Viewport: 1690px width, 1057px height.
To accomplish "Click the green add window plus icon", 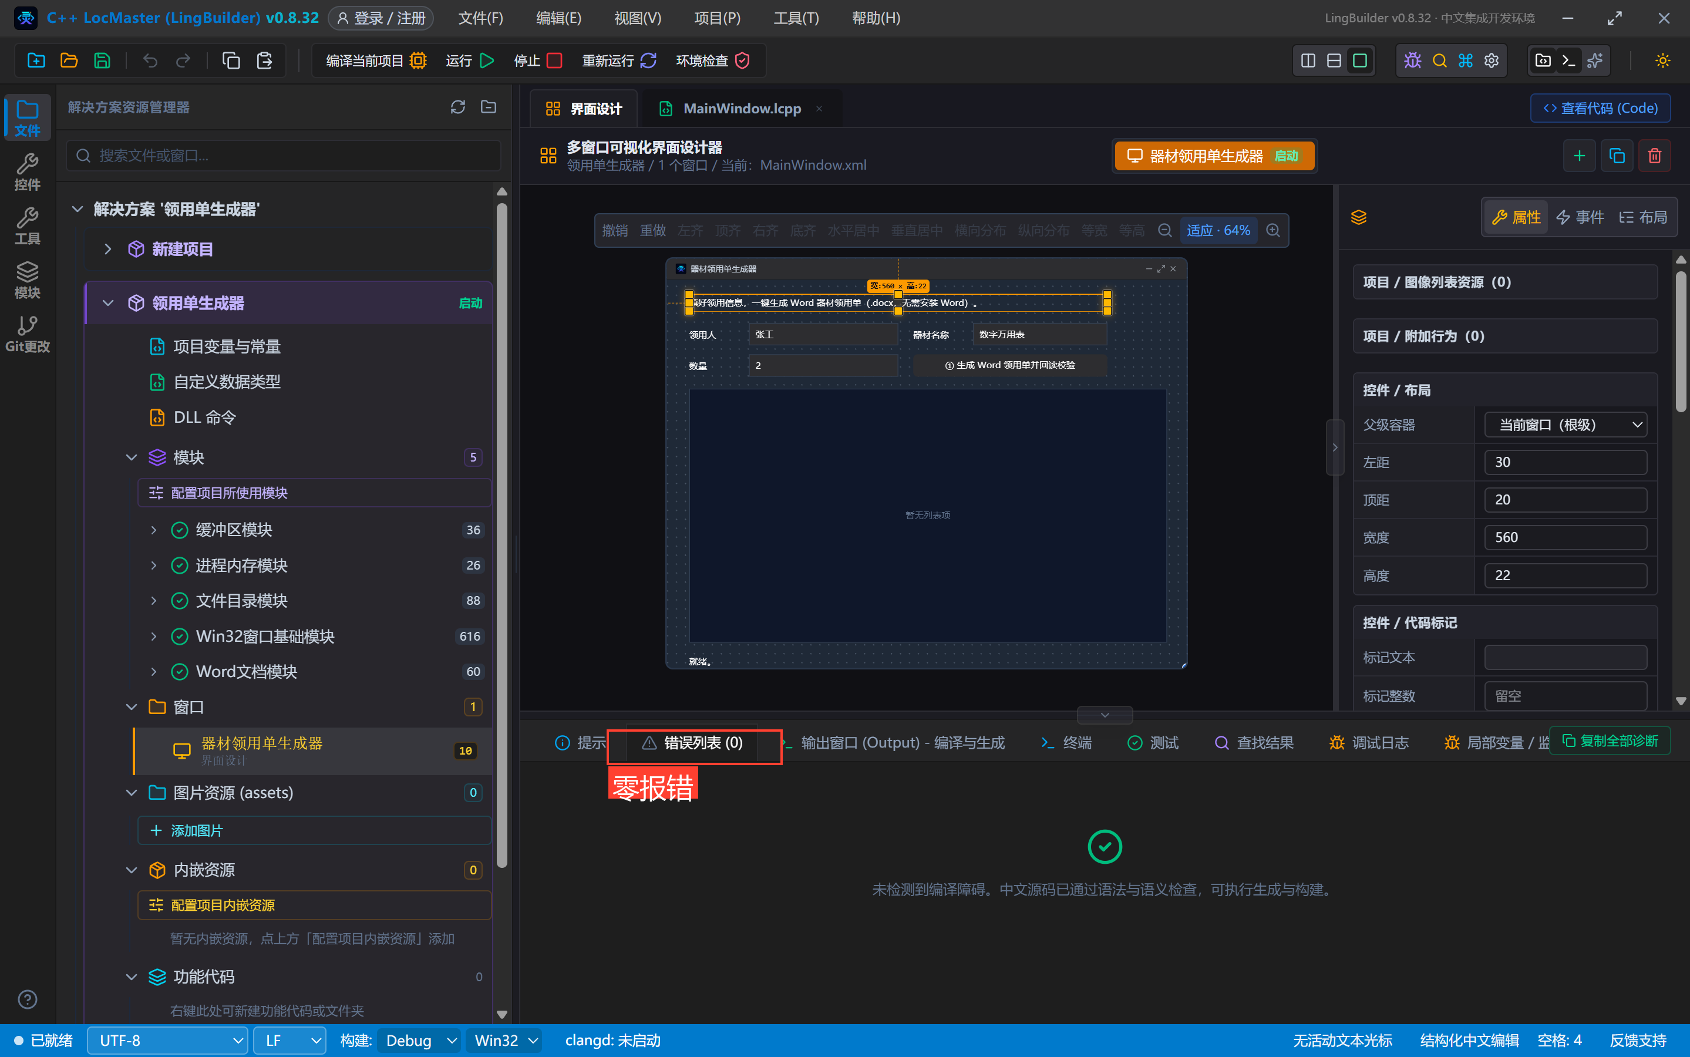I will 1579,155.
